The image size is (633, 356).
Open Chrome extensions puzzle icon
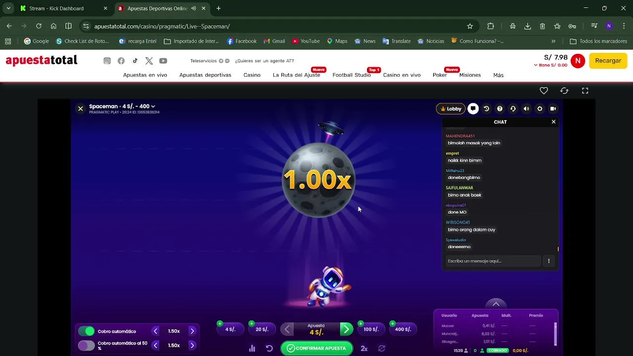(x=491, y=26)
